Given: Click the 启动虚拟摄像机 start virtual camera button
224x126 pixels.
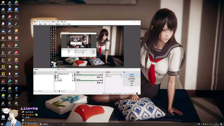Looking at the screenshot, I should (x=132, y=79).
